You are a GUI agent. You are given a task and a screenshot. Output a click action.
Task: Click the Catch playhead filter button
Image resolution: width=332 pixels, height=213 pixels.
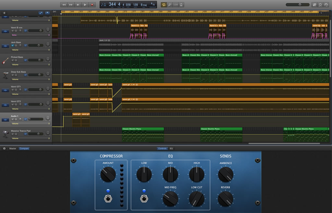pyautogui.click(x=47, y=13)
